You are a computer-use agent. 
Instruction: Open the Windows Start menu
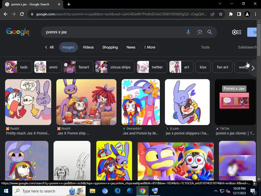6,191
